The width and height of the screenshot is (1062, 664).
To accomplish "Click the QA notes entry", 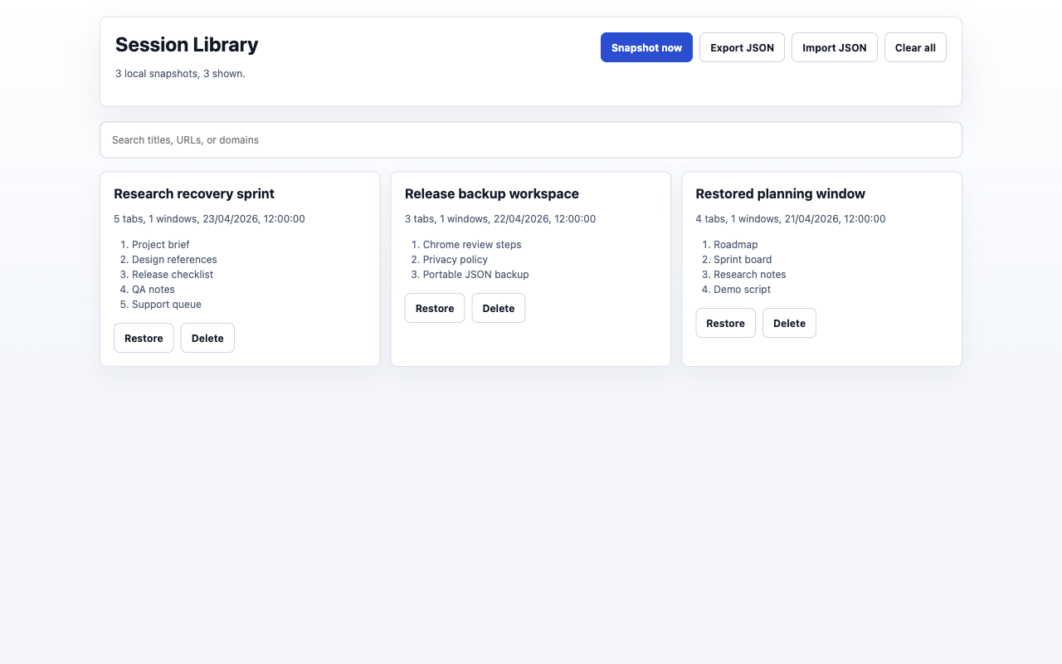I will coord(153,289).
